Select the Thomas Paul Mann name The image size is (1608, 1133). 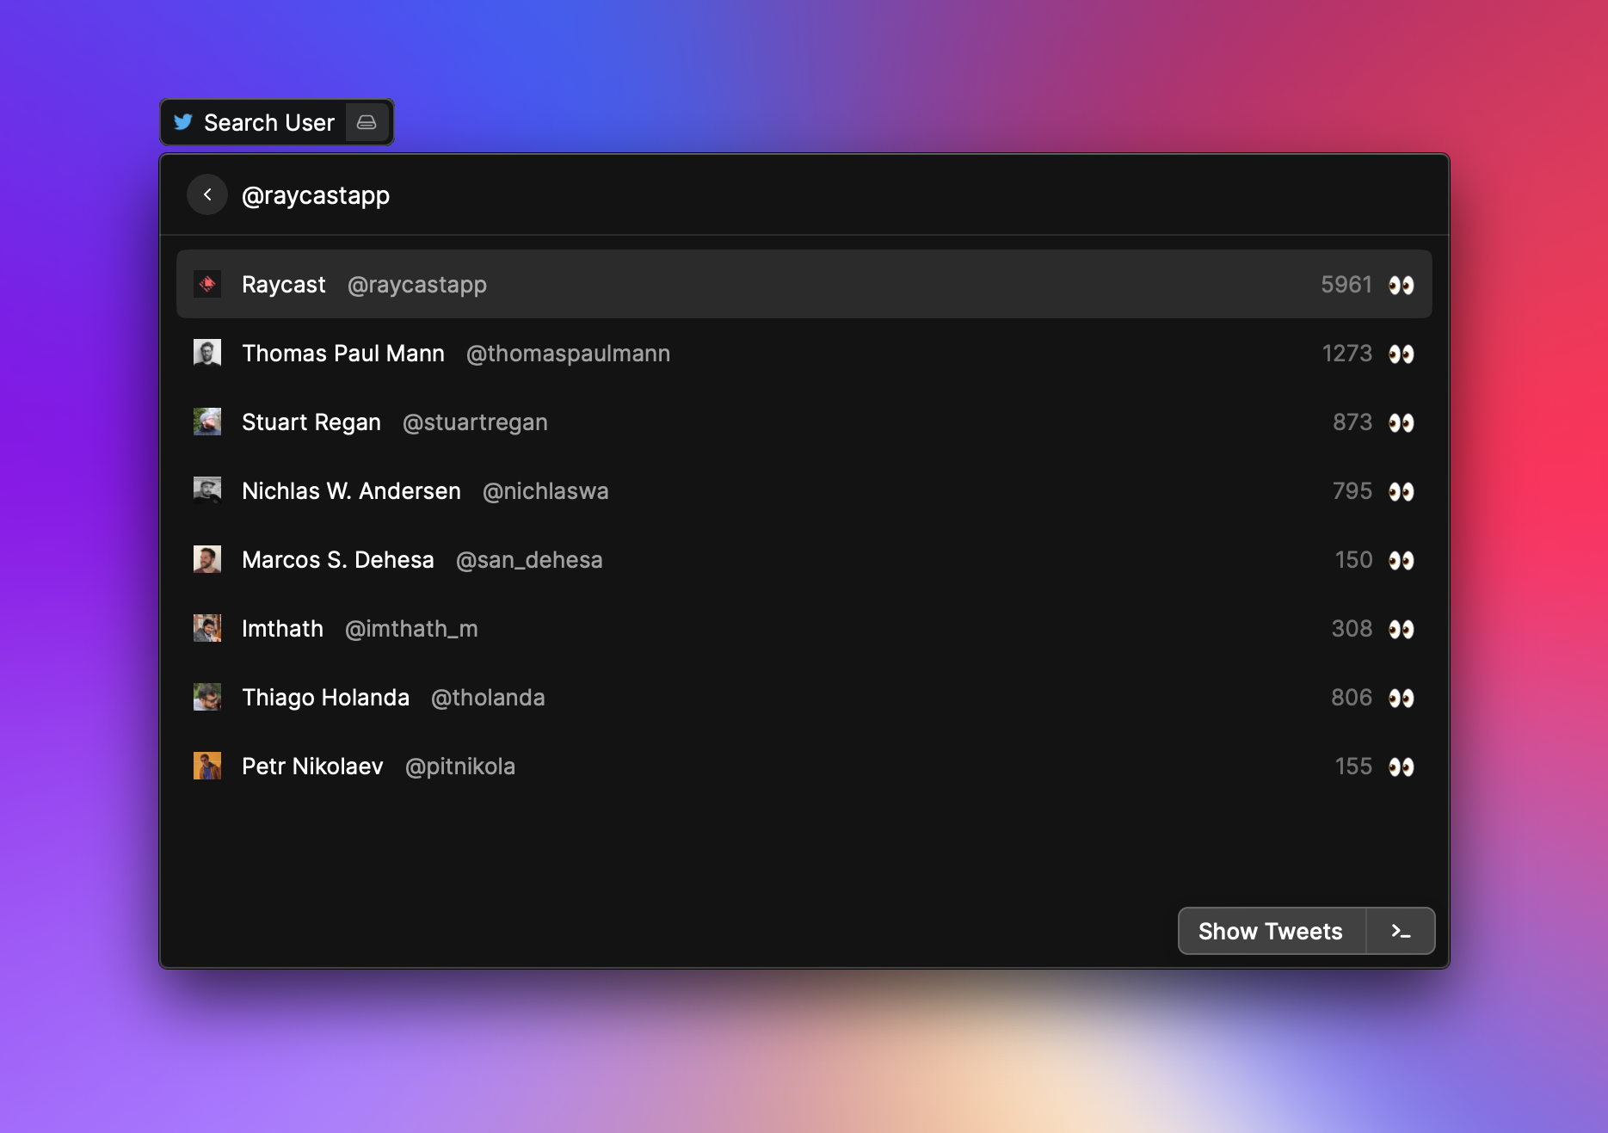(x=343, y=354)
